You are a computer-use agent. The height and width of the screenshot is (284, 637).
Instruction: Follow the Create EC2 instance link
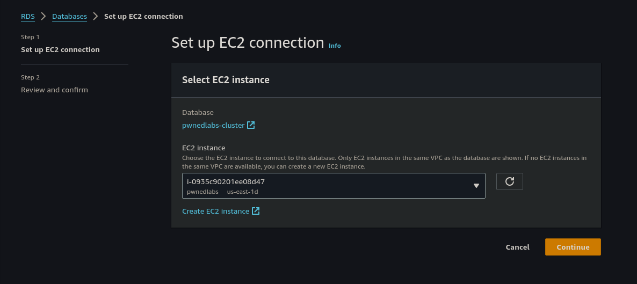pyautogui.click(x=215, y=211)
